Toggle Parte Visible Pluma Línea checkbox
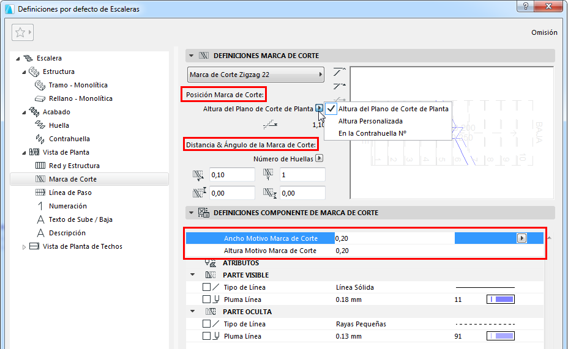This screenshot has width=568, height=349. tap(206, 299)
